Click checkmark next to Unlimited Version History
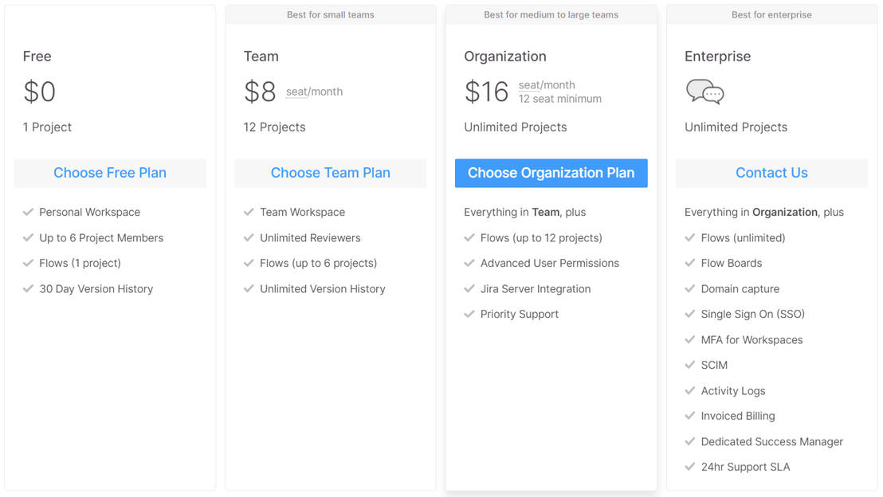The image size is (883, 497). point(249,288)
